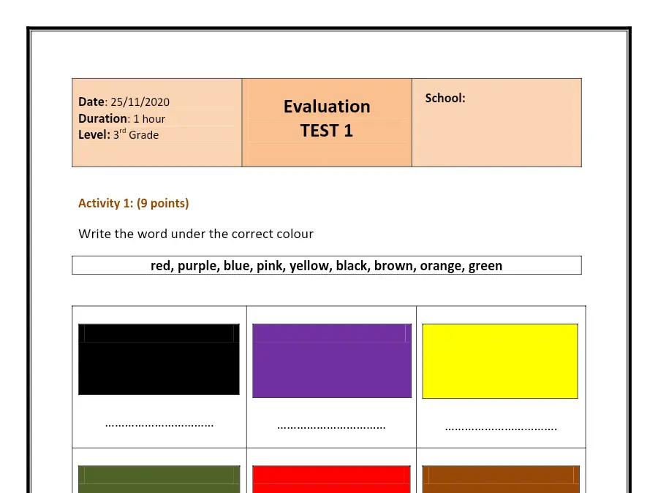The image size is (658, 493).
Task: Click the word "brown" in the word list
Action: point(395,266)
